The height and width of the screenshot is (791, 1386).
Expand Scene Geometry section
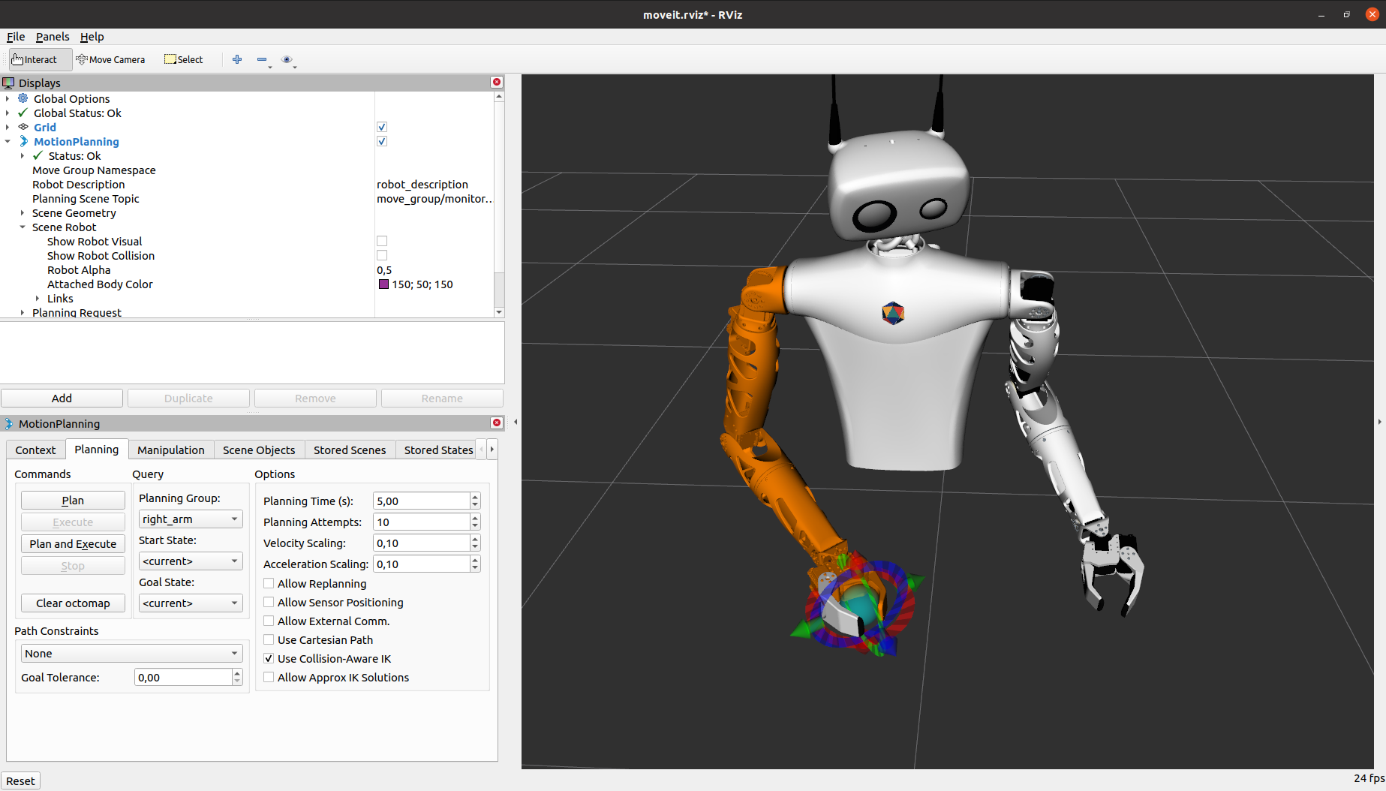tap(23, 212)
